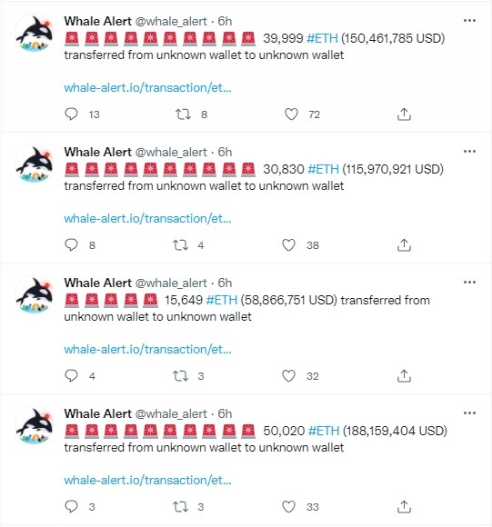Open the whale-alert.io link in 15,649 ETH tweet
Image resolution: width=492 pixels, height=527 pixels.
pos(147,349)
